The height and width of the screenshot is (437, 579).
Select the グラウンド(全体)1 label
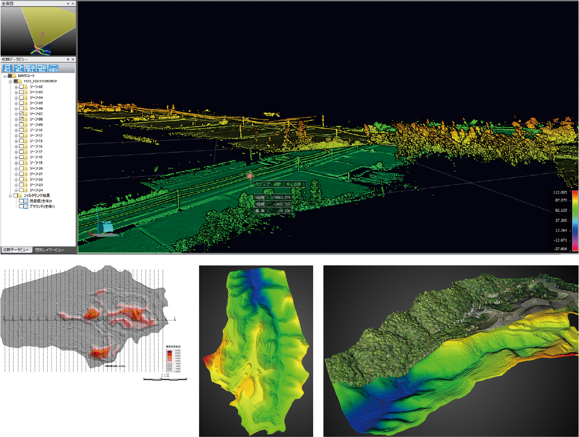coord(42,207)
